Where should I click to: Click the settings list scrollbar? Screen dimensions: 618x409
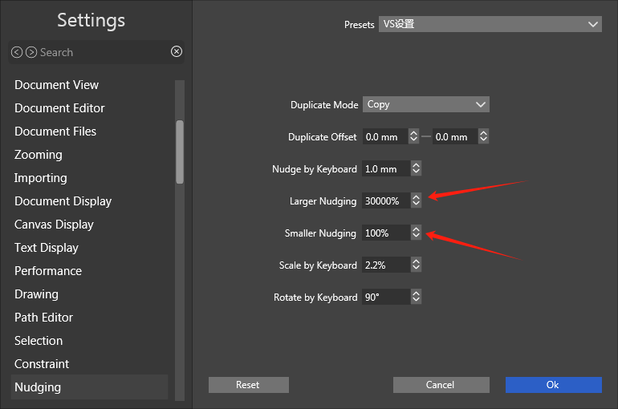tap(180, 152)
